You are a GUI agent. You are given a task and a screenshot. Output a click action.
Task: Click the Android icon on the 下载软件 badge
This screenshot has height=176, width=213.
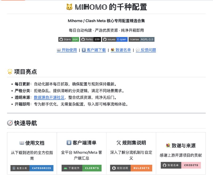(65, 168)
